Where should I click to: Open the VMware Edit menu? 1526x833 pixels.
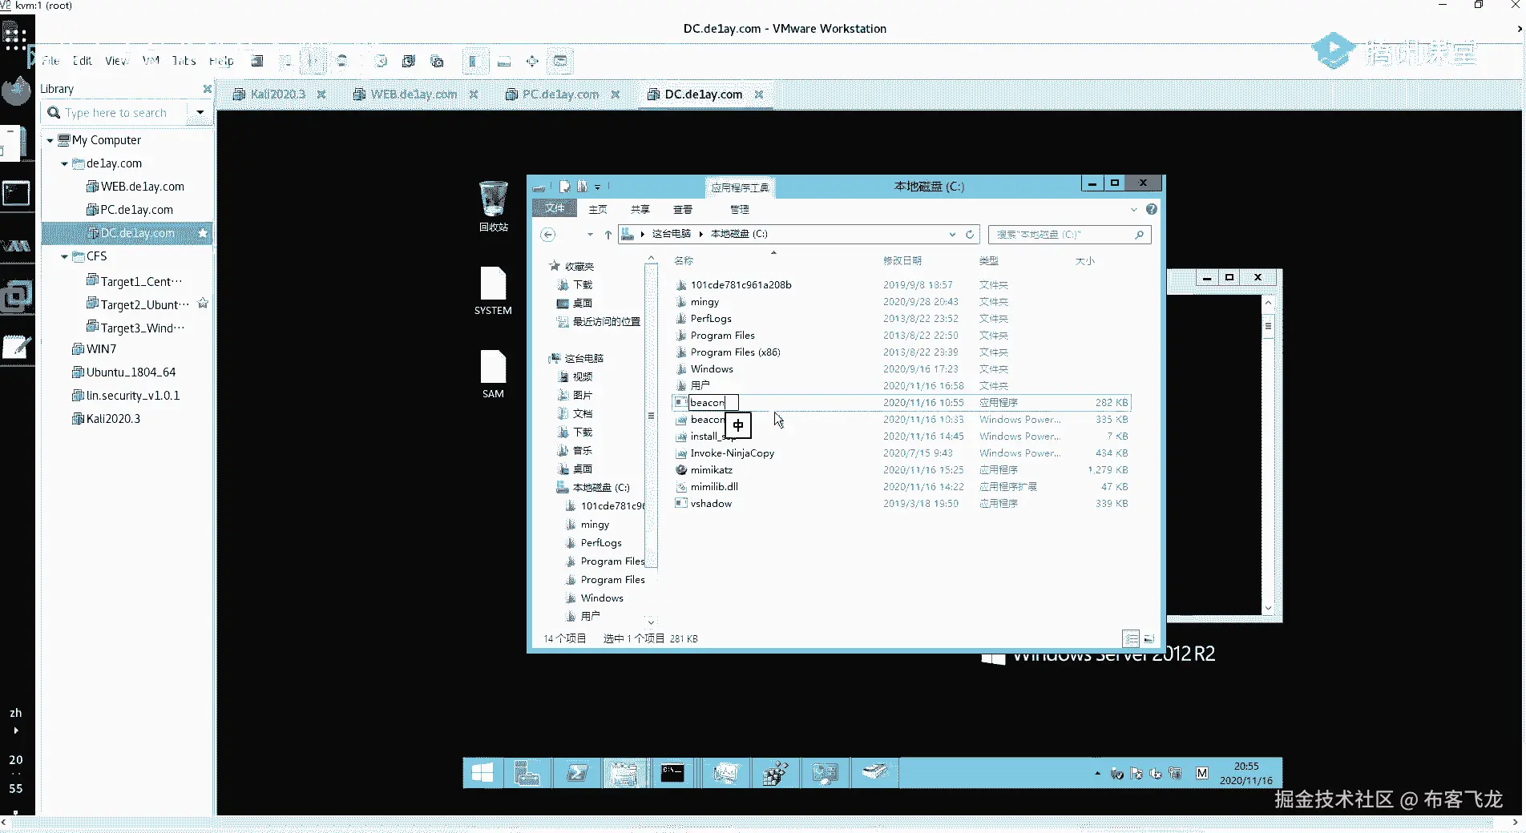tap(82, 61)
